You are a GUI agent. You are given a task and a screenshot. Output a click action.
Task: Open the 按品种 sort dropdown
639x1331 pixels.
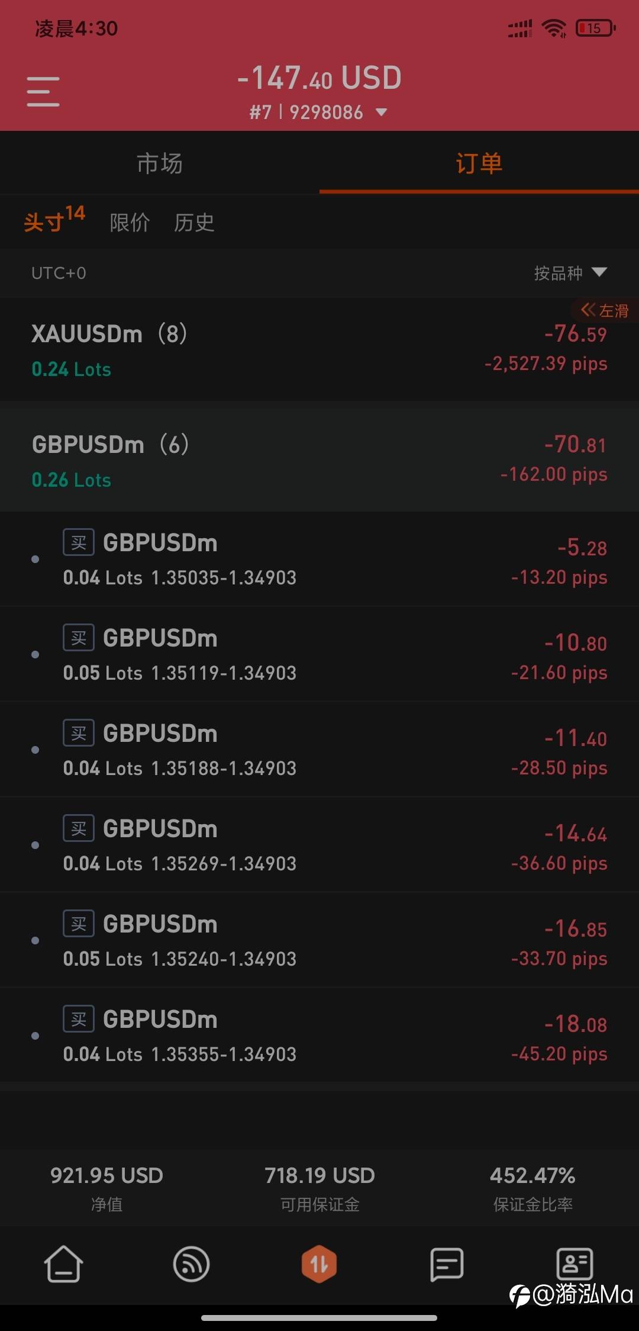570,273
